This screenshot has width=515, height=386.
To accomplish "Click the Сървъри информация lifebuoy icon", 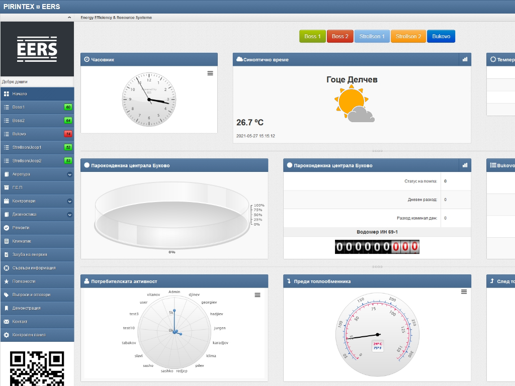I will [x=6, y=268].
